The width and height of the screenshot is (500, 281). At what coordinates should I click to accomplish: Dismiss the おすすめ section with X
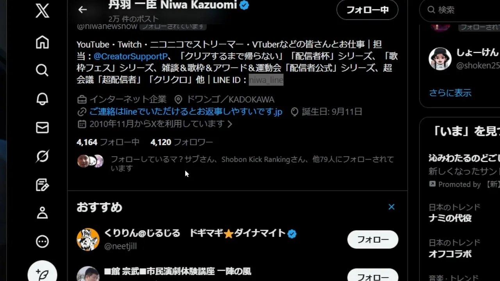pos(391,207)
